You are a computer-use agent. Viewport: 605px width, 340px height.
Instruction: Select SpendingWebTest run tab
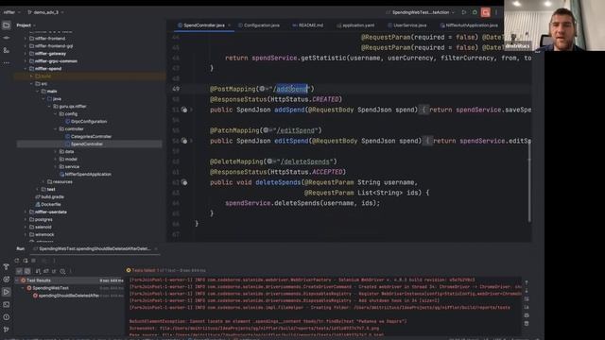coord(95,249)
